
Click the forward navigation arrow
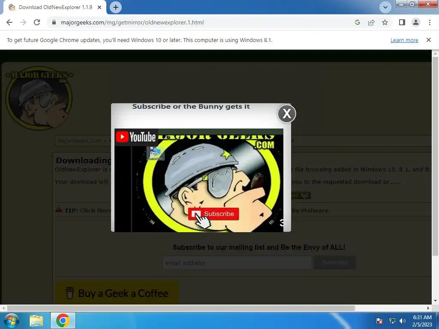point(23,22)
